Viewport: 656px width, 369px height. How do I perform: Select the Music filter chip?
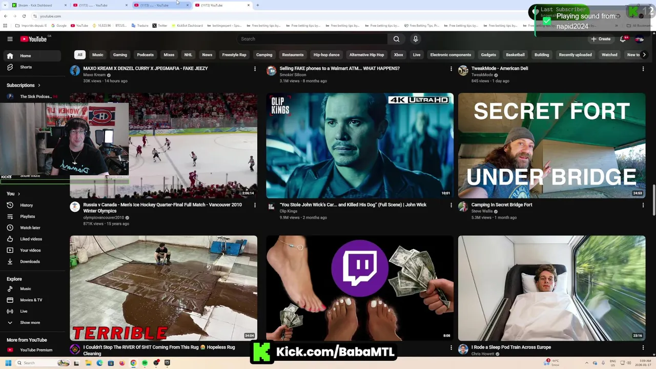97,55
